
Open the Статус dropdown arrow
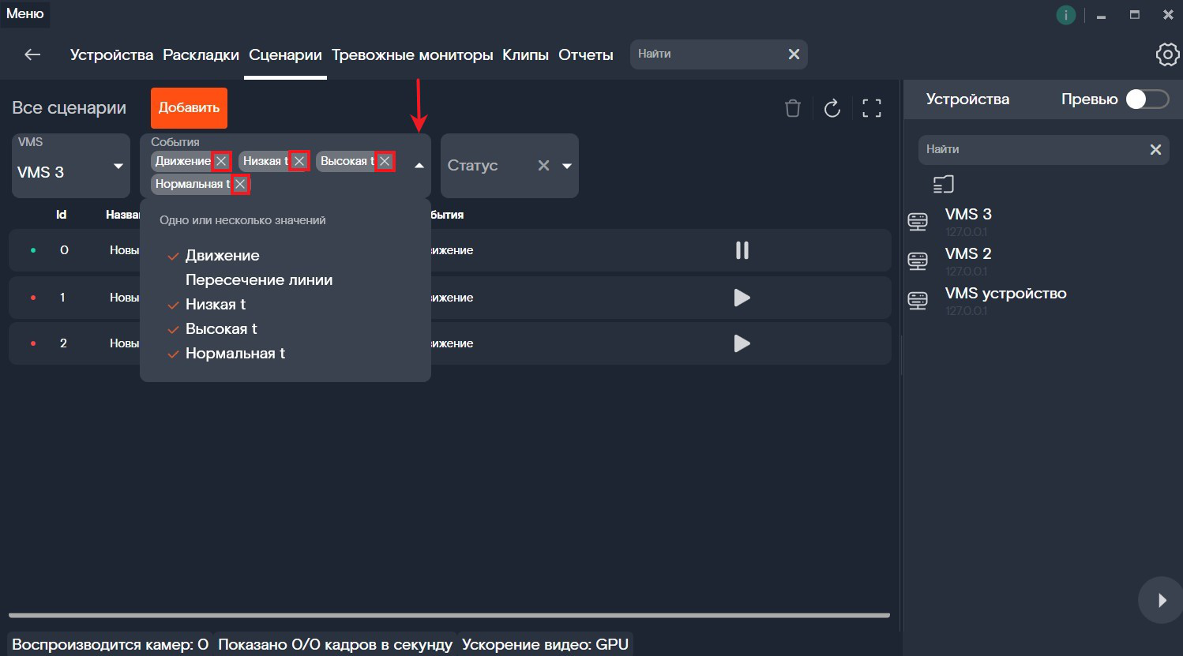point(566,166)
